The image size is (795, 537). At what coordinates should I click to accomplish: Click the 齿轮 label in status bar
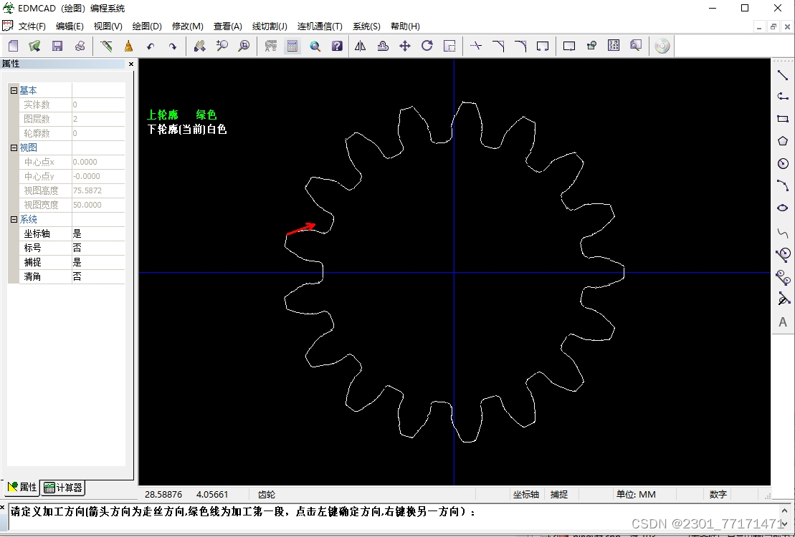tap(267, 495)
